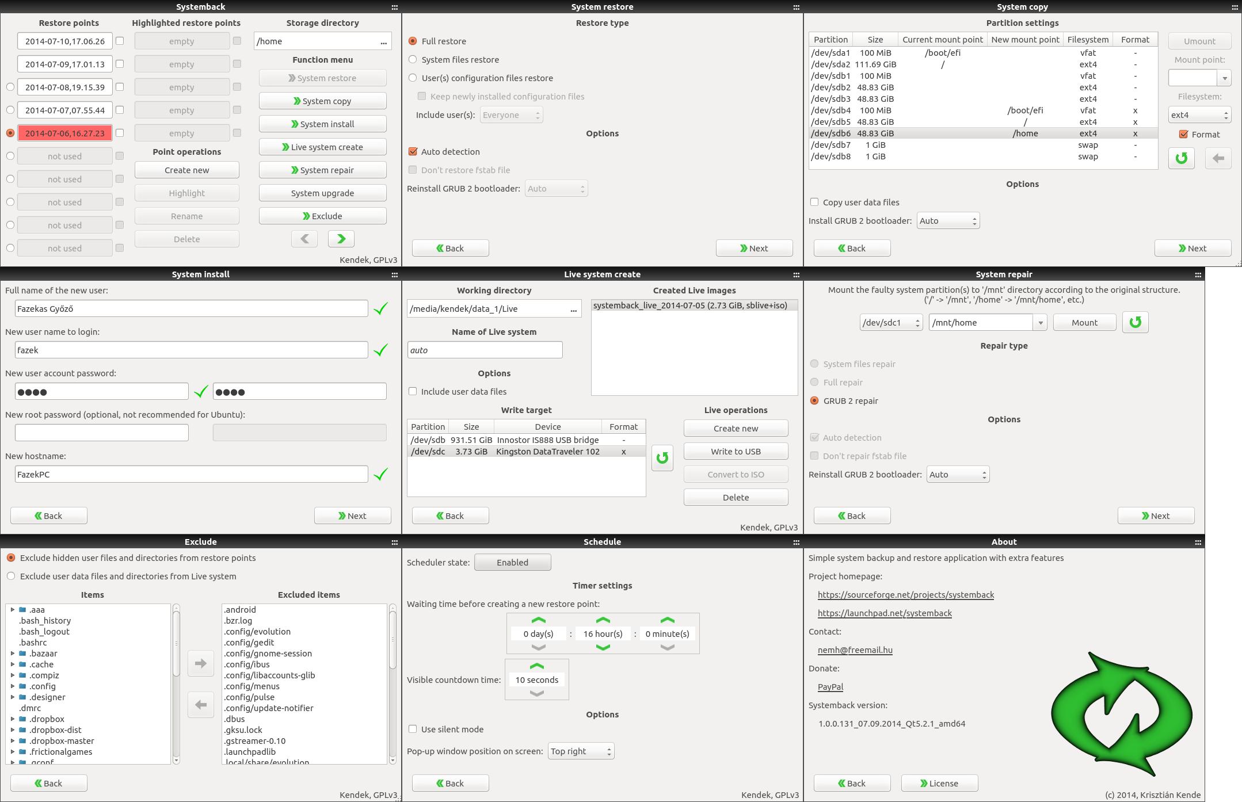Open the launchpad.net/systemback link
1242x802 pixels.
tap(884, 613)
